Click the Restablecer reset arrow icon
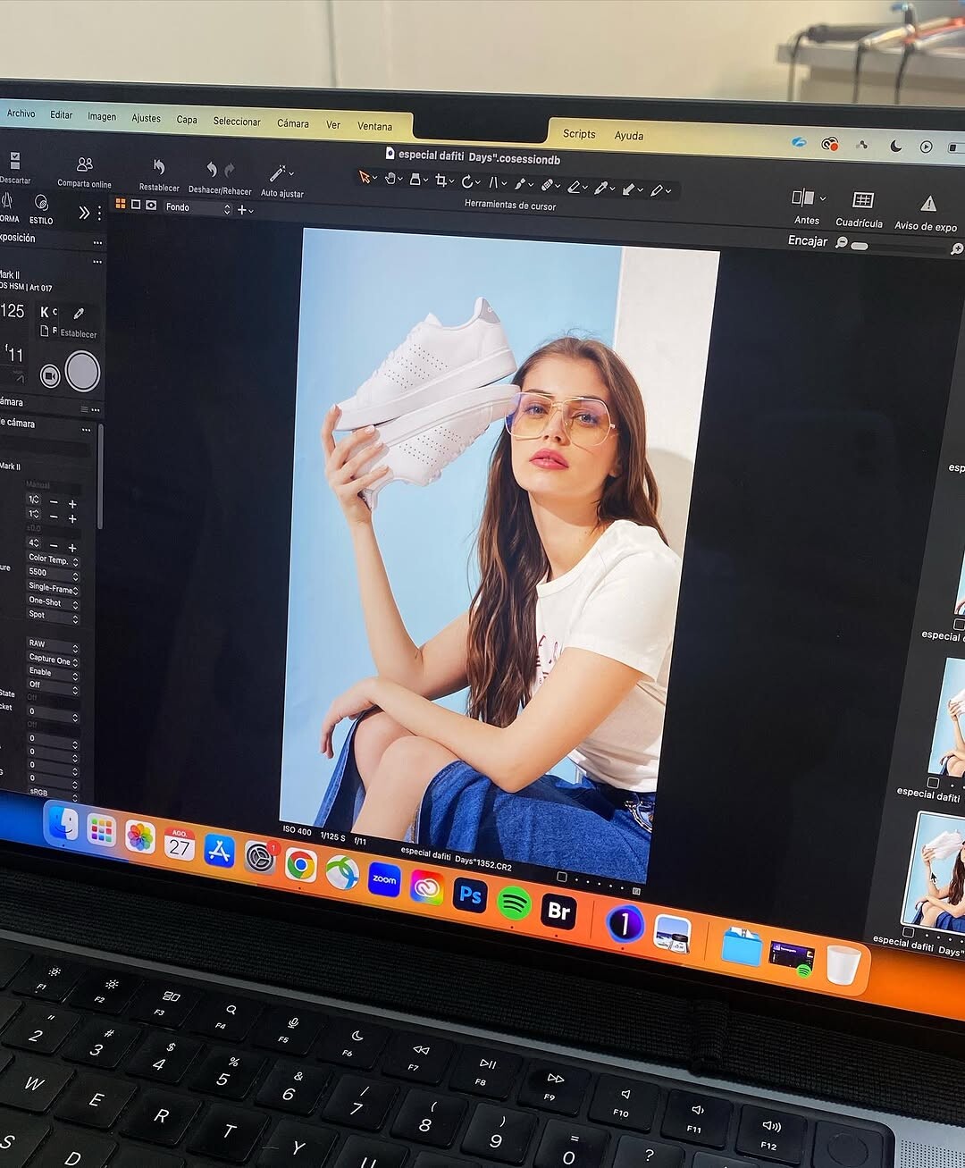This screenshot has width=965, height=1168. tap(159, 167)
